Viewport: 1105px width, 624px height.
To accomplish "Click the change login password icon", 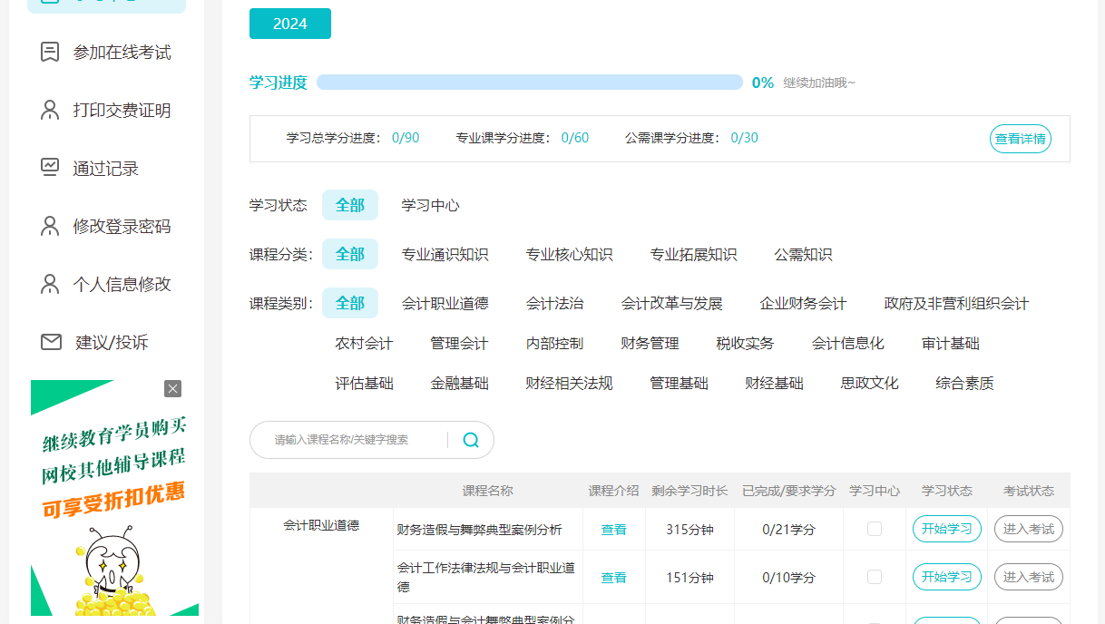I will (x=50, y=226).
